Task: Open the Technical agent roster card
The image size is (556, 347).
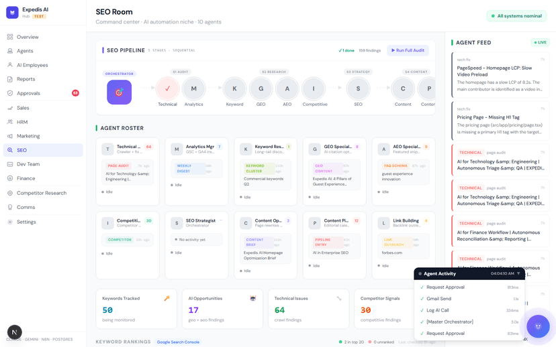Action: tap(128, 171)
